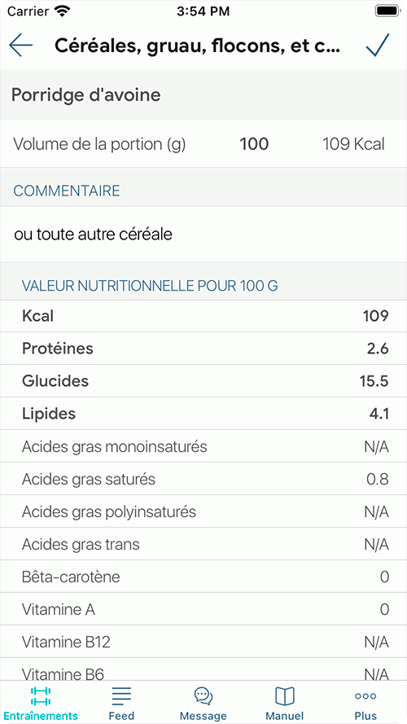407x724 pixels.
Task: Tap the Acides gras saturés row
Action: coord(203,480)
